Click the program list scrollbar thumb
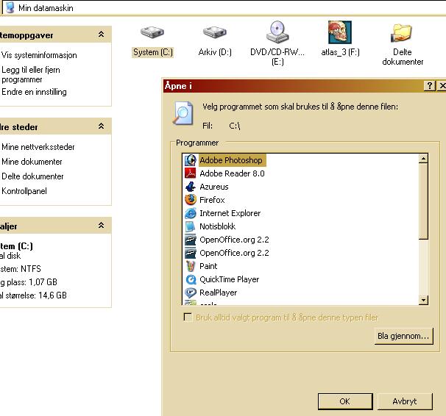This screenshot has width=446, height=416. pyautogui.click(x=423, y=201)
